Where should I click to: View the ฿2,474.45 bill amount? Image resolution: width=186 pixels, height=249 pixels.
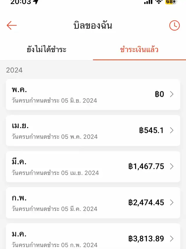(146, 202)
